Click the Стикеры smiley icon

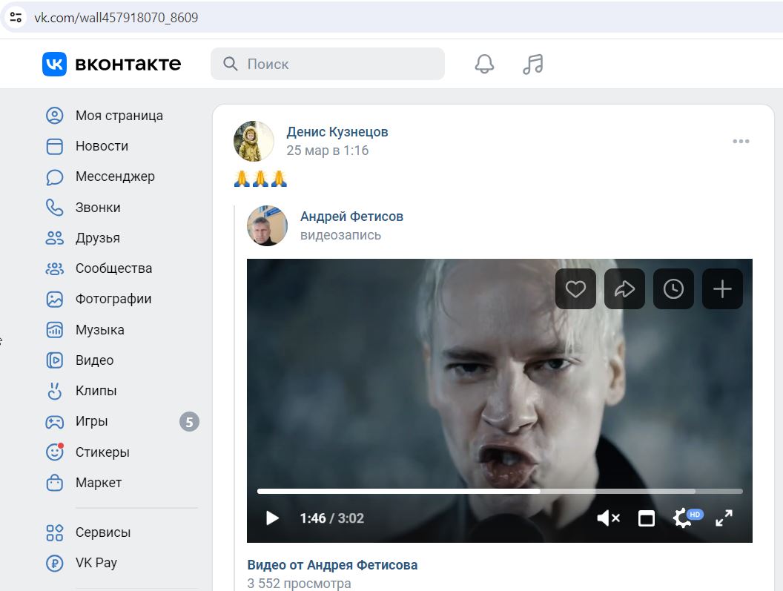click(54, 452)
